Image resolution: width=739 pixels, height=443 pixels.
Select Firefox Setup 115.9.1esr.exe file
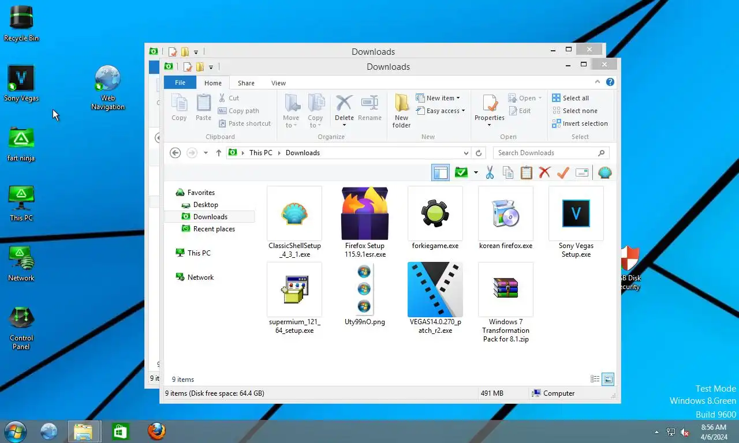click(365, 222)
